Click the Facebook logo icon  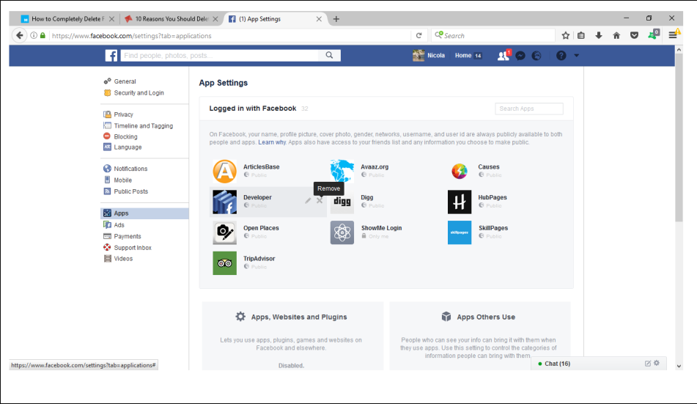[111, 56]
